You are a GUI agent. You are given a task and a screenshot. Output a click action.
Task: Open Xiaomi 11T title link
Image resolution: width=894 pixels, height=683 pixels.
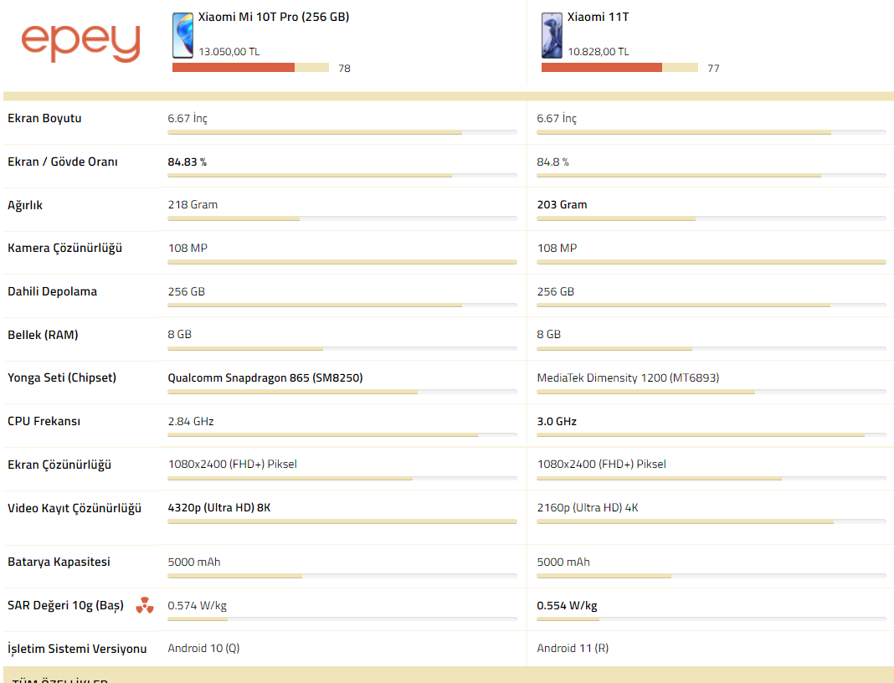(598, 17)
